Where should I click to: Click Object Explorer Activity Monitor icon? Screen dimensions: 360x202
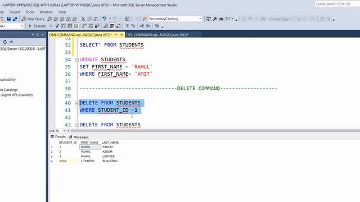(x=11, y=42)
